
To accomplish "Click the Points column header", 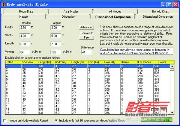I will pyautogui.click(x=162, y=62).
